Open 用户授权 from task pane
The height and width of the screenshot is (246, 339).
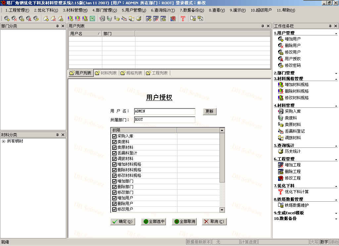pos(293,59)
